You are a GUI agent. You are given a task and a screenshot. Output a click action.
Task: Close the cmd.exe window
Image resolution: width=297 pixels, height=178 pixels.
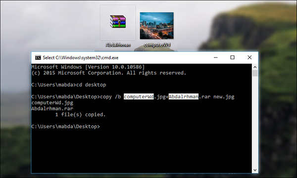coord(249,57)
